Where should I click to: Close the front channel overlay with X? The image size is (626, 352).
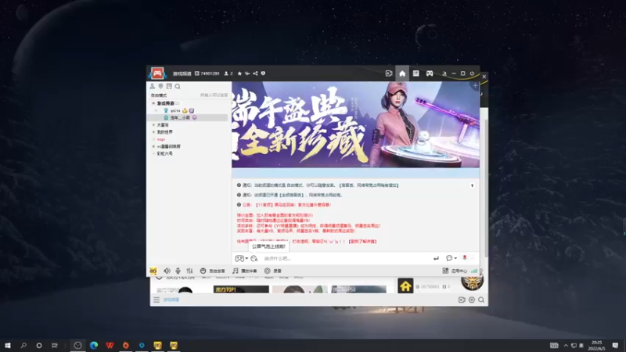(484, 77)
